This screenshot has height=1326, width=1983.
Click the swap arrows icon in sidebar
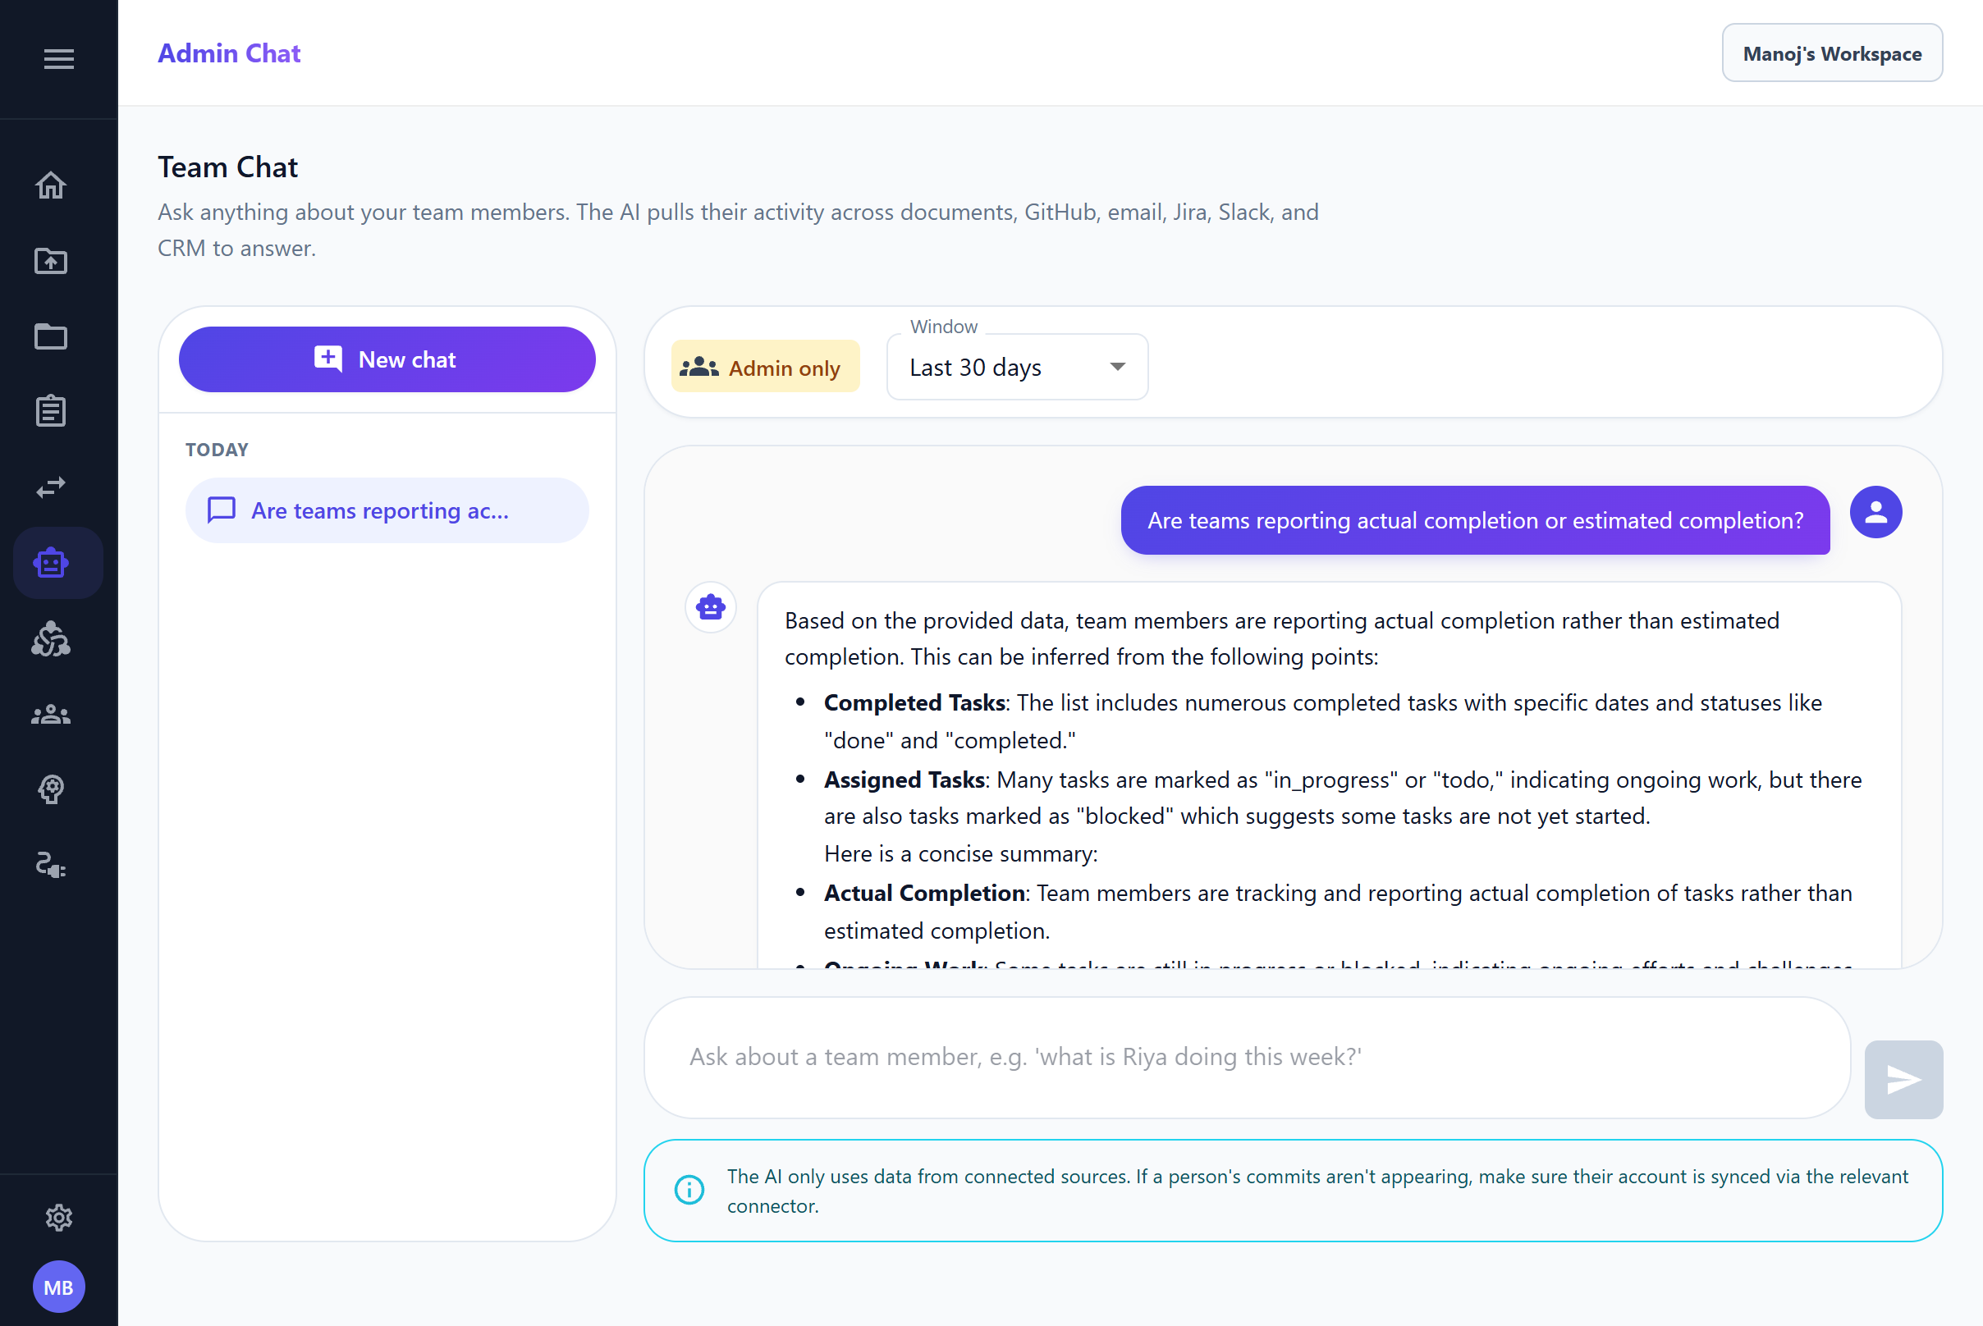51,487
